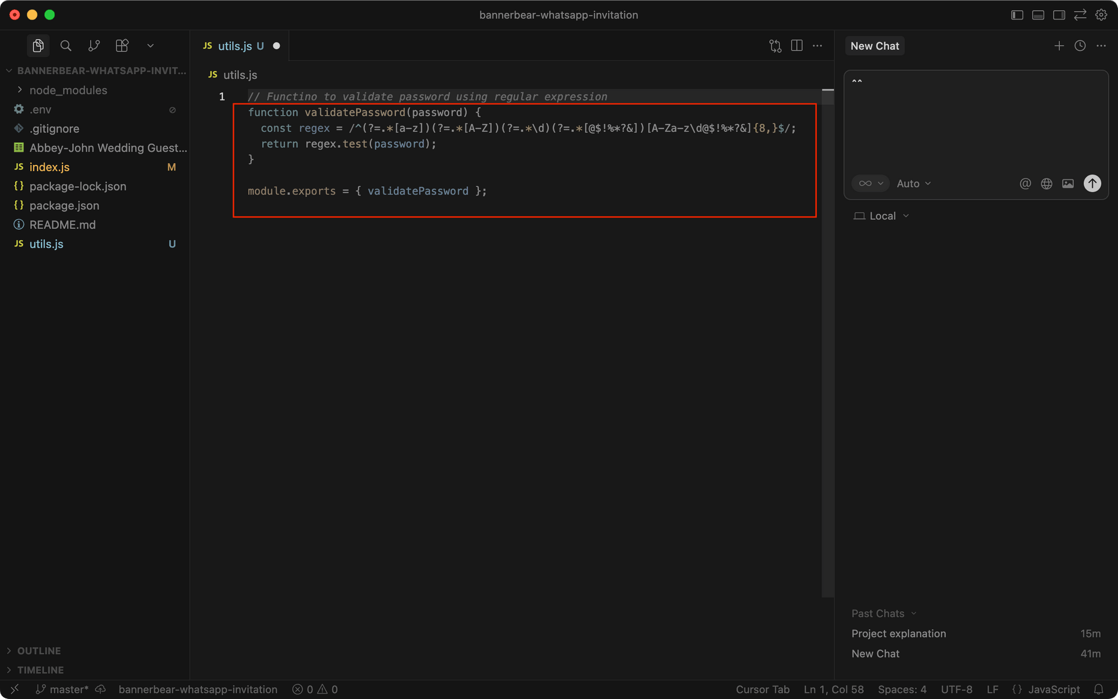
Task: Toggle the primary side bar panel
Action: click(x=1016, y=15)
